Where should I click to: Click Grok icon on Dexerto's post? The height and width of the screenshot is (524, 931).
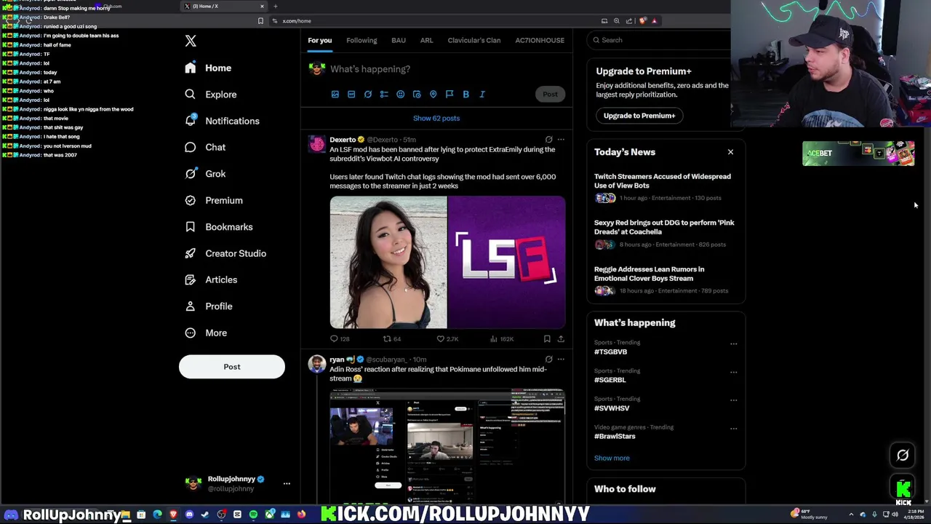(x=549, y=139)
